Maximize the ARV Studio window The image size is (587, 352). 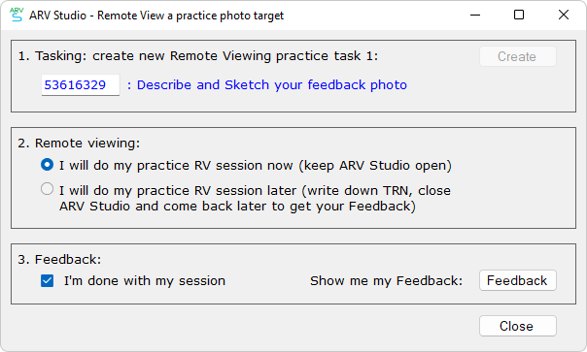(519, 15)
